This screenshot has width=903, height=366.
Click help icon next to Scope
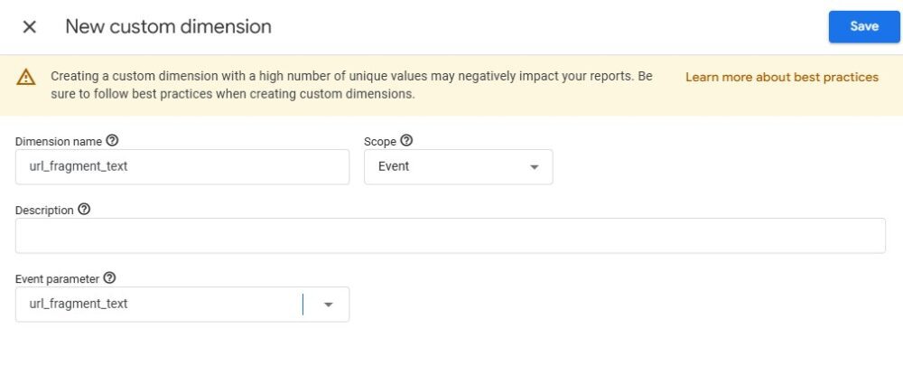(x=406, y=141)
